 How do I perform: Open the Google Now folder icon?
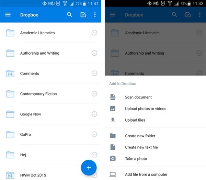(x=10, y=114)
